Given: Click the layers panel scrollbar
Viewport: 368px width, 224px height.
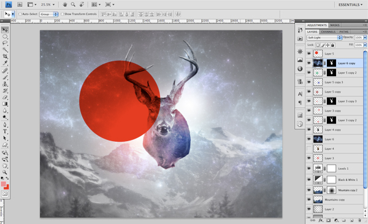Looking at the screenshot, I should click(x=365, y=120).
